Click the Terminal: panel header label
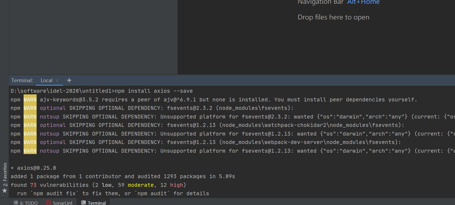This screenshot has height=205, width=455. pyautogui.click(x=22, y=80)
